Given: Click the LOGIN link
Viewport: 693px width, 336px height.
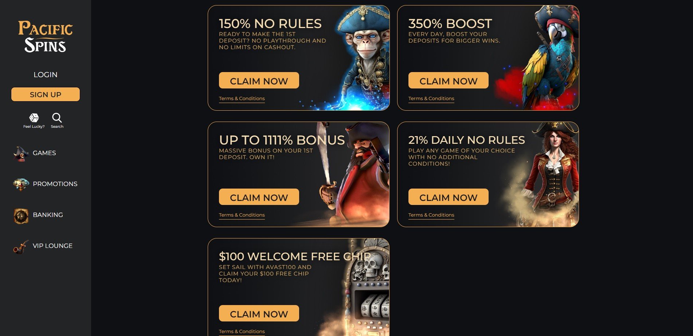Looking at the screenshot, I should [46, 75].
